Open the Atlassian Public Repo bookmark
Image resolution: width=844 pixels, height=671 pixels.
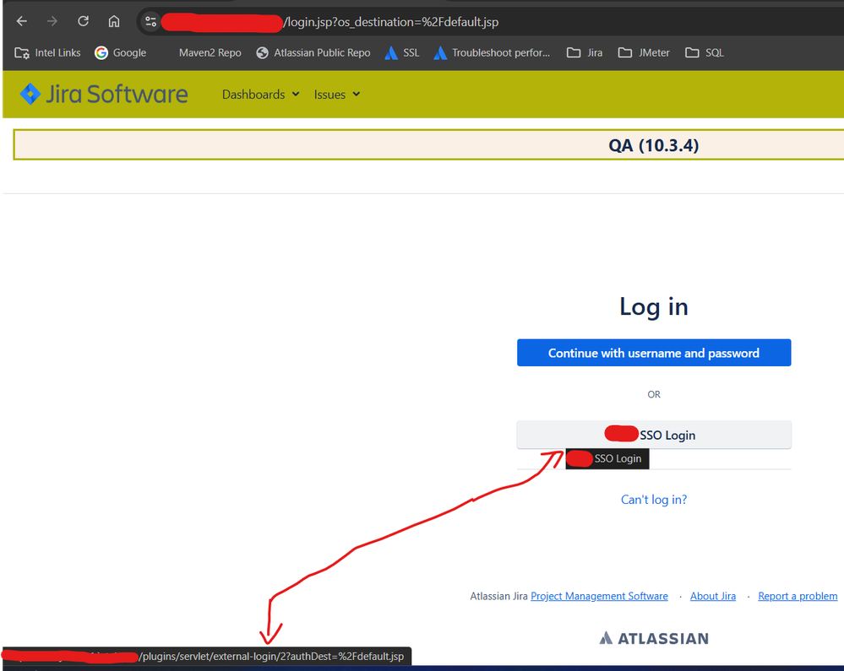tap(313, 52)
